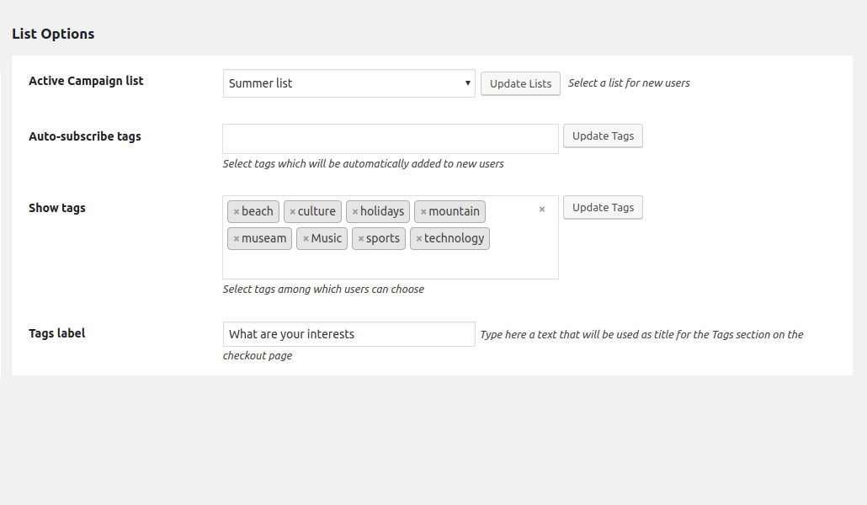Remove the beach tag
867x505 pixels.
[237, 212]
